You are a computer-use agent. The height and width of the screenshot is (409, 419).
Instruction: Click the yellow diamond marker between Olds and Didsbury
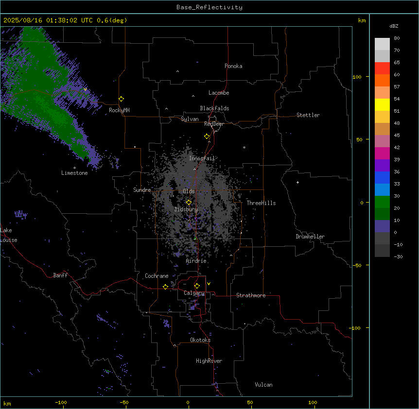[x=189, y=203]
